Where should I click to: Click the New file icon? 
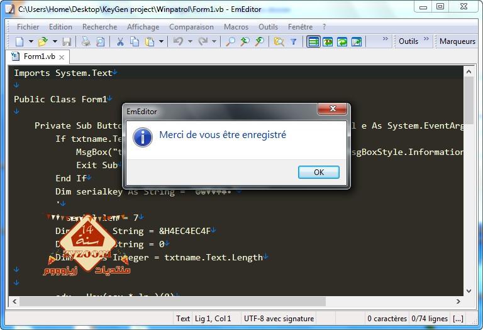[19, 41]
